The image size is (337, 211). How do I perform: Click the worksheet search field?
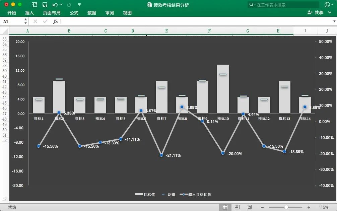[285, 5]
